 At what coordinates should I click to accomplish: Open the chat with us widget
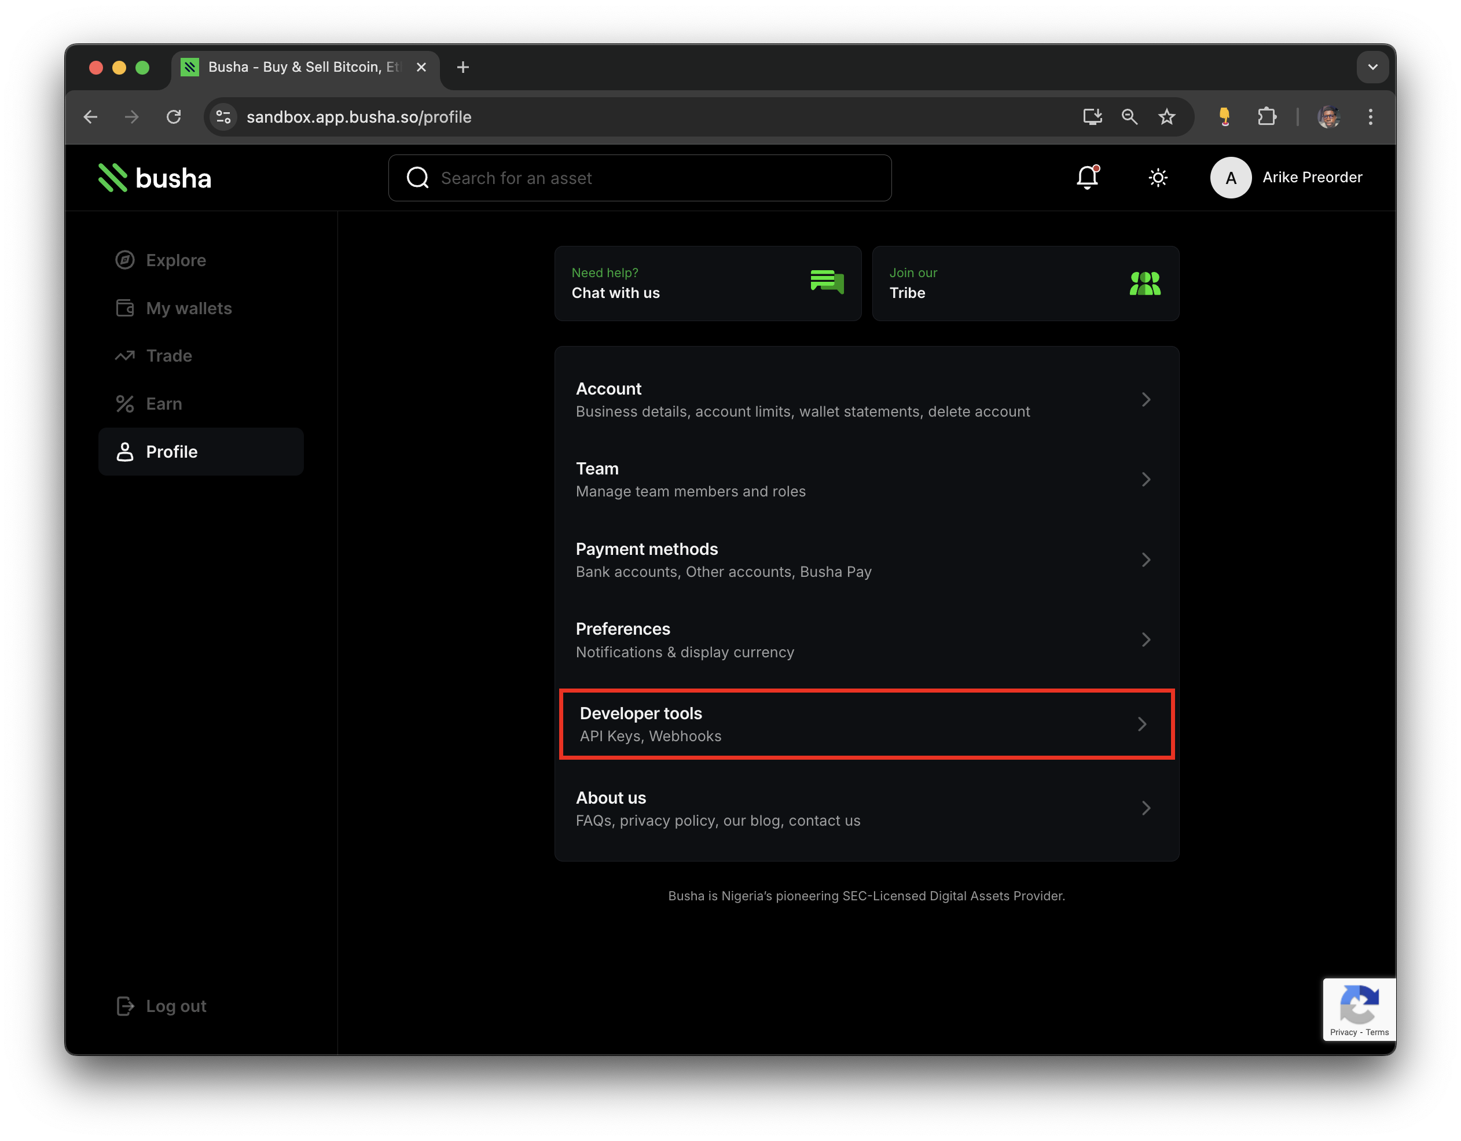pyautogui.click(x=708, y=283)
